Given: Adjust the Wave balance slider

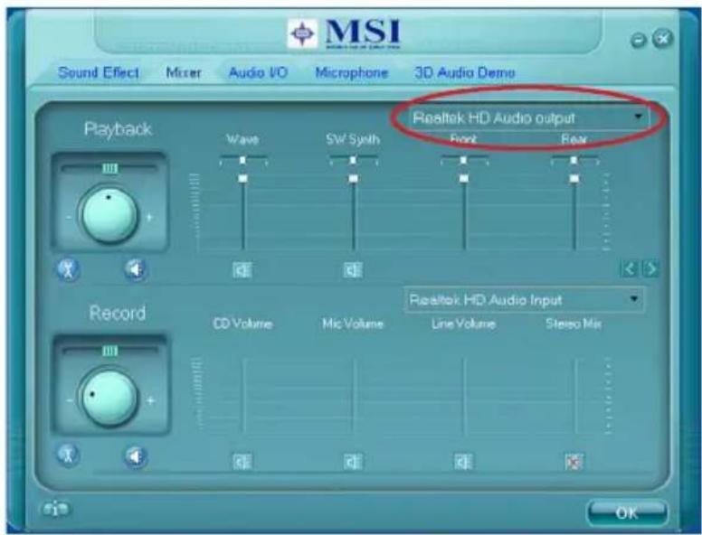Looking at the screenshot, I should click(243, 160).
